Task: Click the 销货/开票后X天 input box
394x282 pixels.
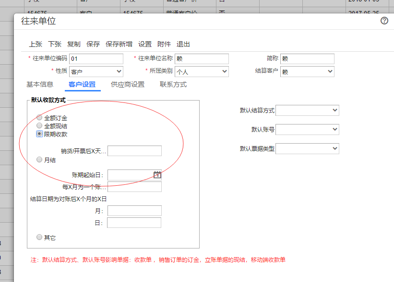Action: (135, 151)
